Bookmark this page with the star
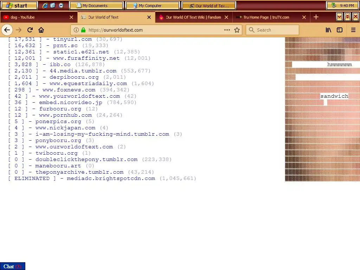Viewport: 360px width, 270px height. pyautogui.click(x=237, y=30)
